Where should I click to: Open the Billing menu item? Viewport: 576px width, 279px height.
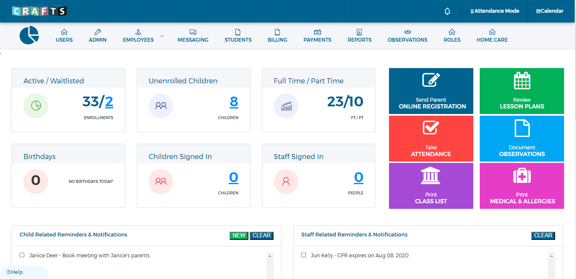click(x=277, y=36)
